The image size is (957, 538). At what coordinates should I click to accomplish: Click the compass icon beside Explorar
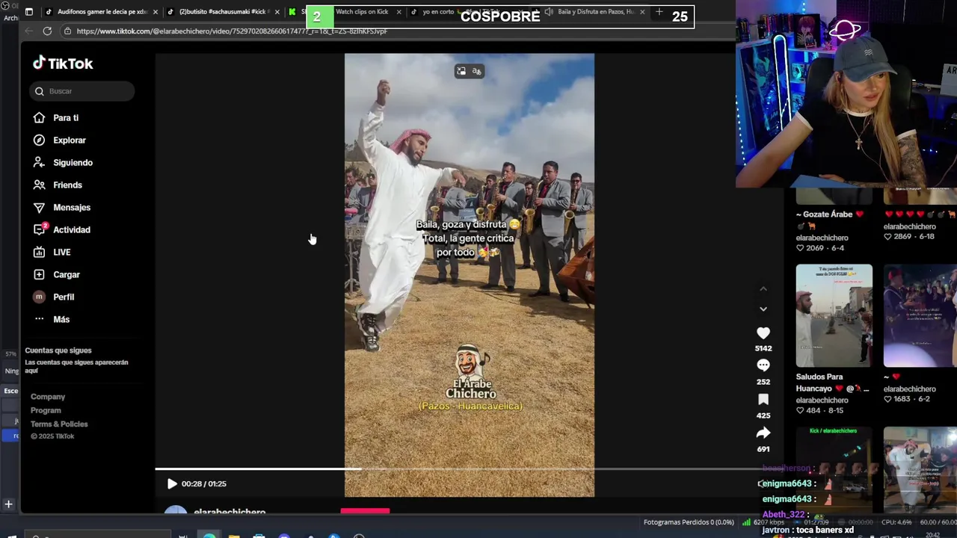click(39, 140)
